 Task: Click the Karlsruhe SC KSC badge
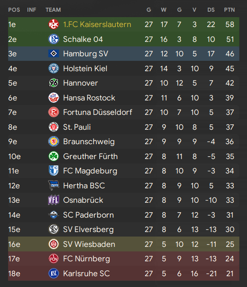click(x=54, y=273)
